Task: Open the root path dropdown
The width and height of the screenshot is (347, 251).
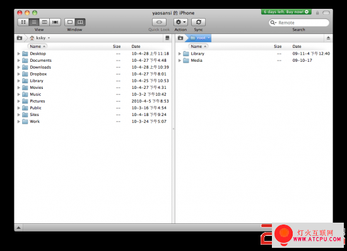Action: click(x=200, y=38)
